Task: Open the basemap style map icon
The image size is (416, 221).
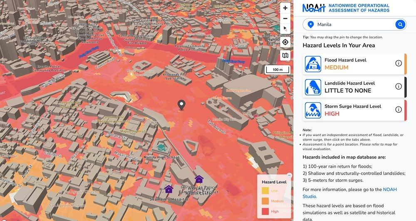Action: coord(285,55)
